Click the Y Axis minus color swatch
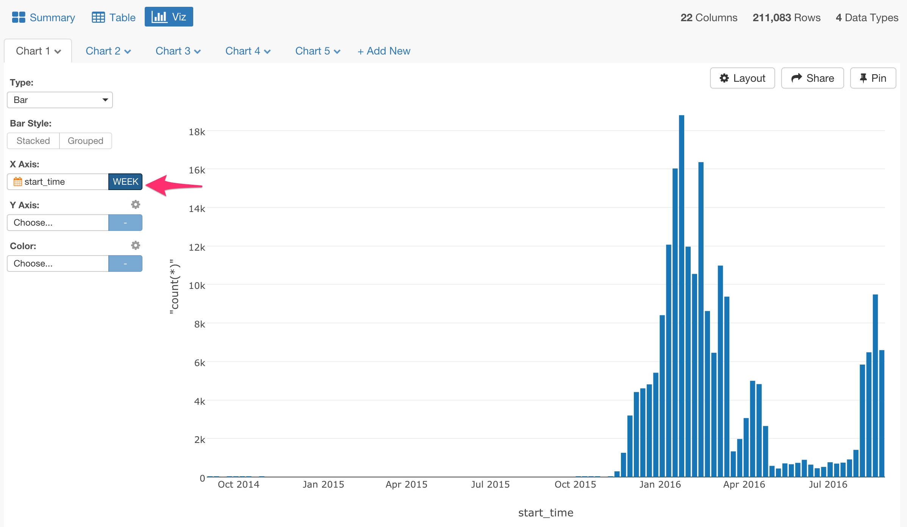Image resolution: width=907 pixels, height=527 pixels. (x=126, y=223)
